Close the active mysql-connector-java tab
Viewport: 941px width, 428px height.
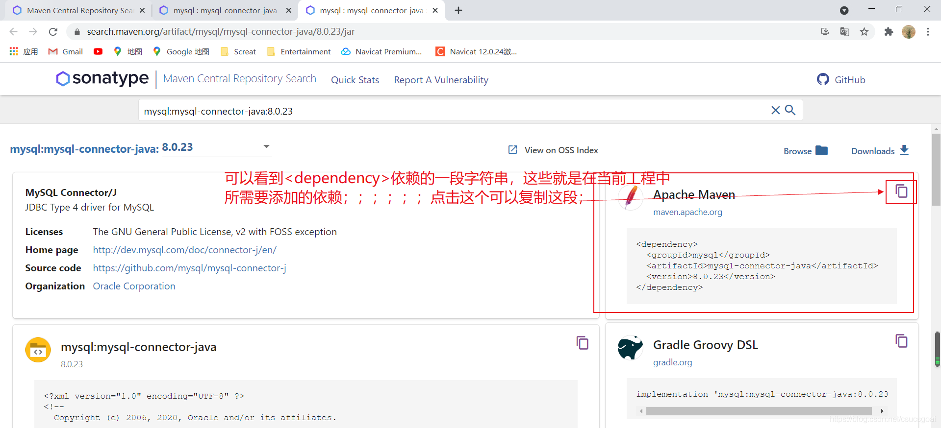tap(435, 10)
